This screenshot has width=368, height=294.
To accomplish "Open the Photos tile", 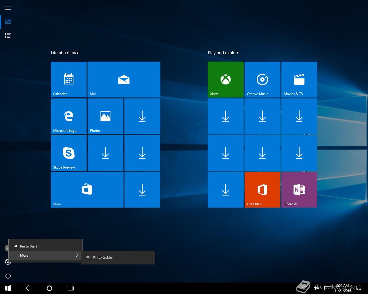I will [x=105, y=116].
